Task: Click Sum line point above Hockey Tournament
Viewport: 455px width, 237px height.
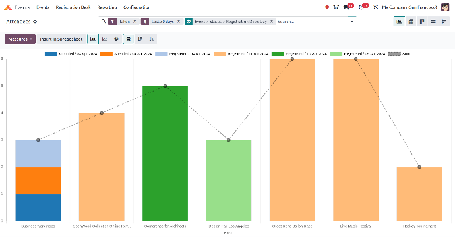Action: (419, 167)
